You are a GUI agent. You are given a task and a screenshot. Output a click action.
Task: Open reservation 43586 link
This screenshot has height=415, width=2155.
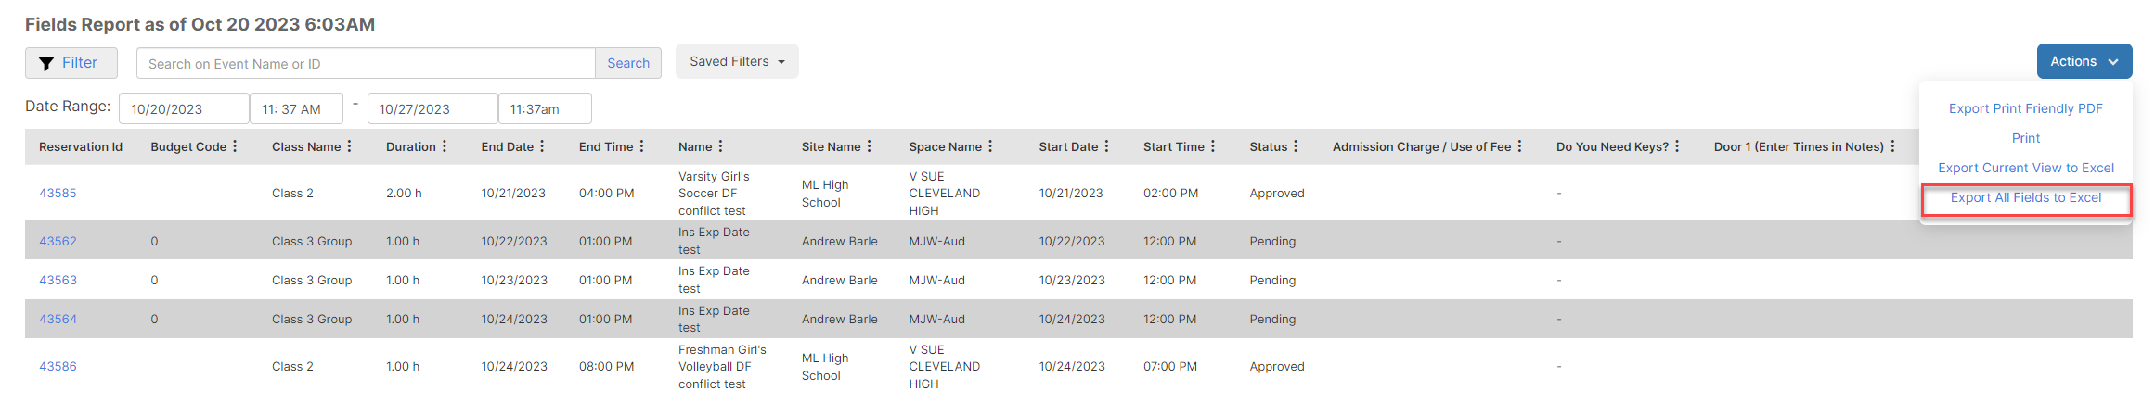(58, 366)
